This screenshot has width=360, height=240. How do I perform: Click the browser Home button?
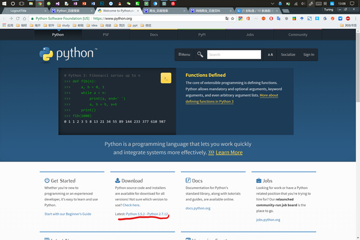[25, 19]
